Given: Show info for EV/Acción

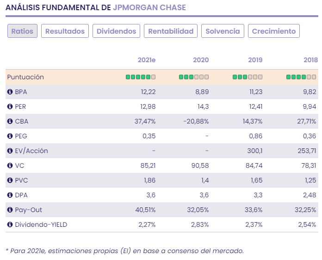Looking at the screenshot, I should click(x=10, y=151).
